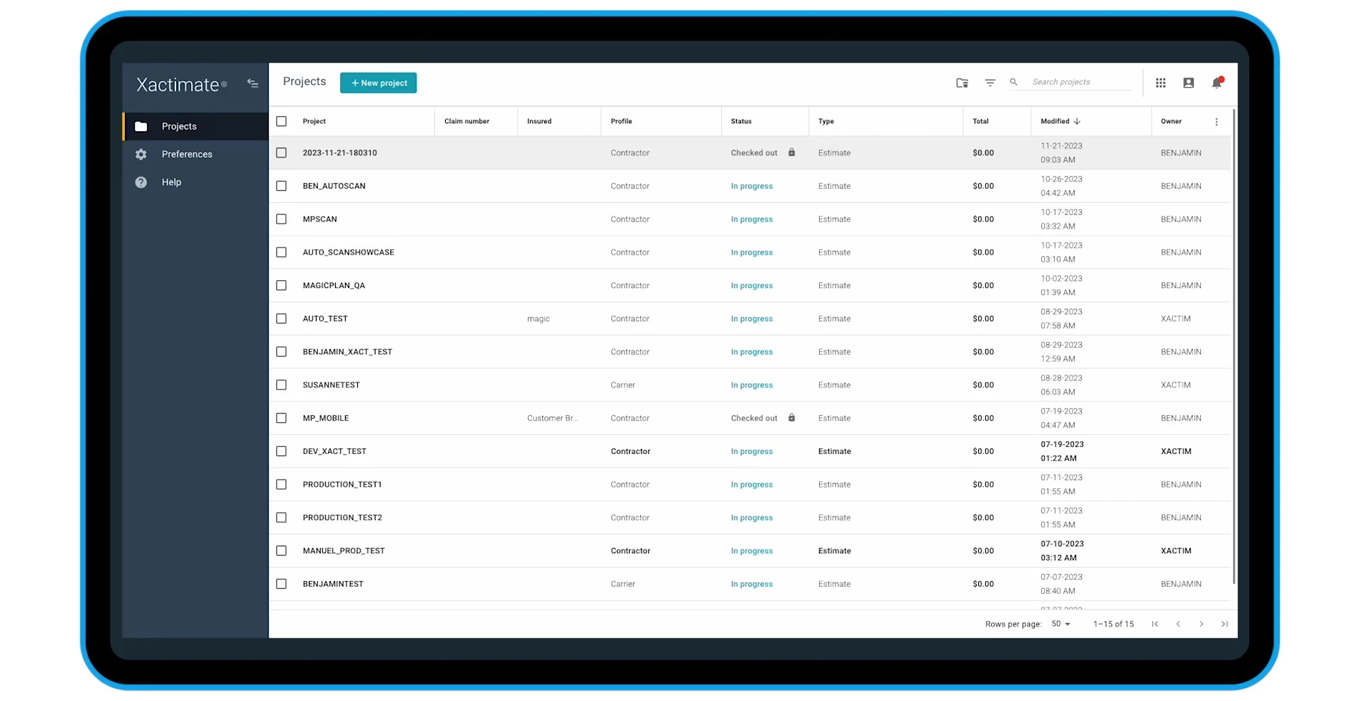Open the apps grid icon
Screen dimensions: 1360x701
pos(1161,83)
